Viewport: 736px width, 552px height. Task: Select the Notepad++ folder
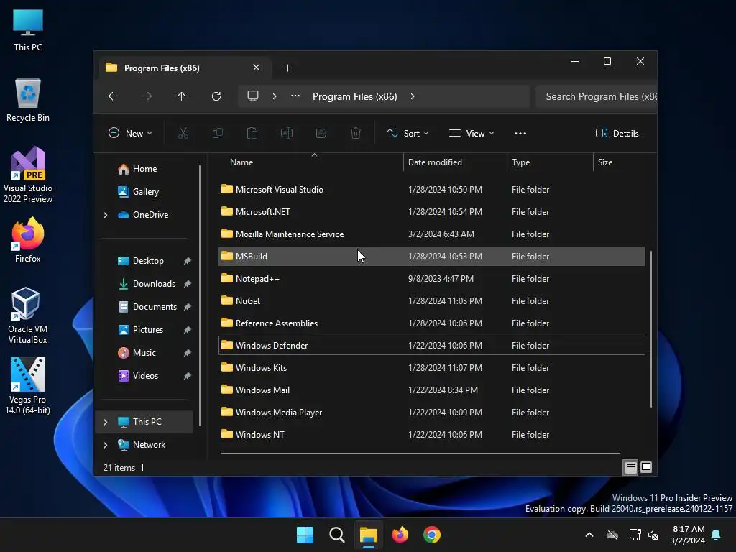(x=431, y=279)
